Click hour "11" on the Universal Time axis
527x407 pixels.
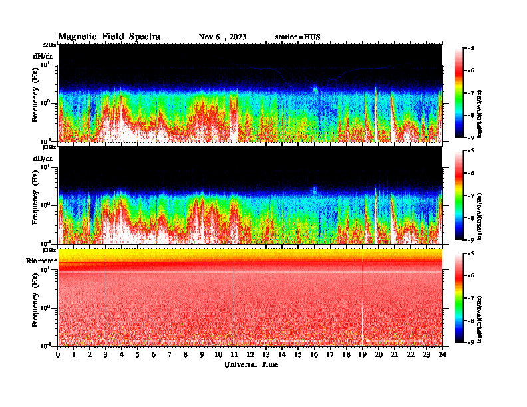point(234,354)
